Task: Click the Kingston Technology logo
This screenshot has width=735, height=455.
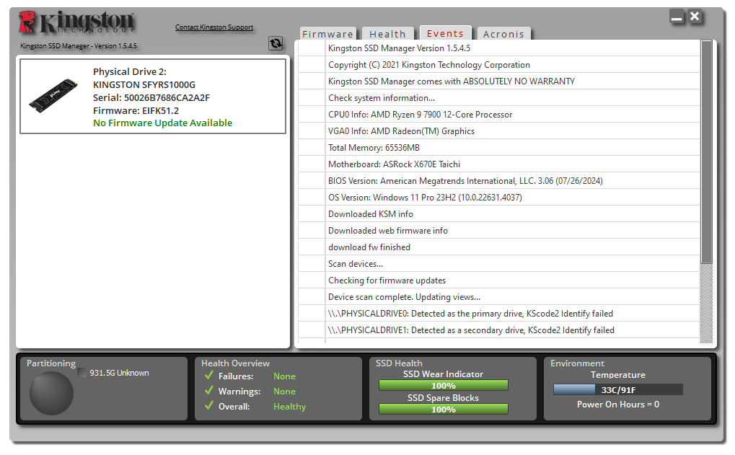Action: click(77, 22)
